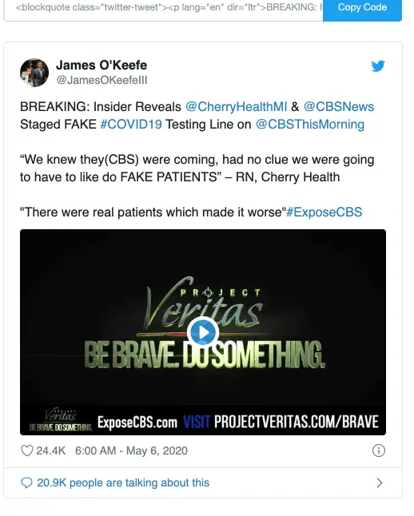Open the tweet info circle icon
The width and height of the screenshot is (414, 516).
[x=378, y=451]
